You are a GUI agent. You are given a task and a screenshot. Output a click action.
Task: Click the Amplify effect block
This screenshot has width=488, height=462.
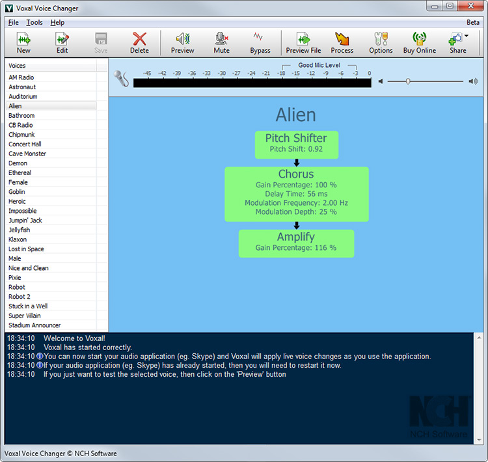point(296,243)
